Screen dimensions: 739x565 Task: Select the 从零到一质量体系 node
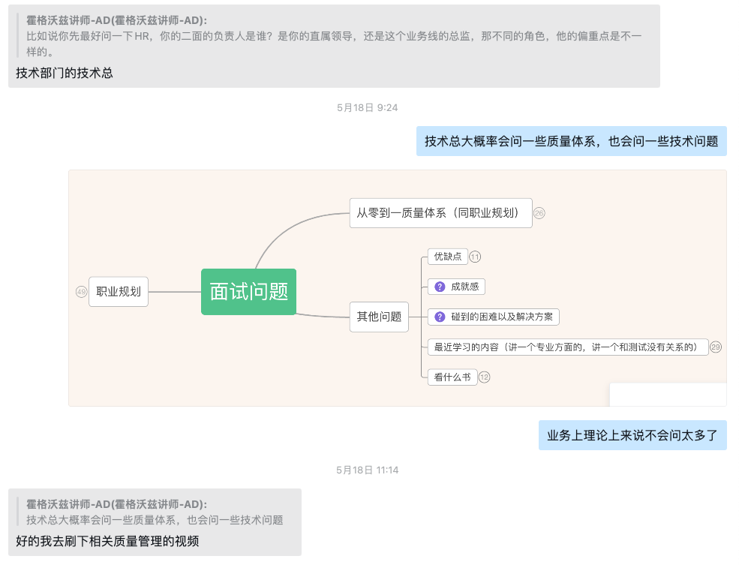(x=440, y=213)
